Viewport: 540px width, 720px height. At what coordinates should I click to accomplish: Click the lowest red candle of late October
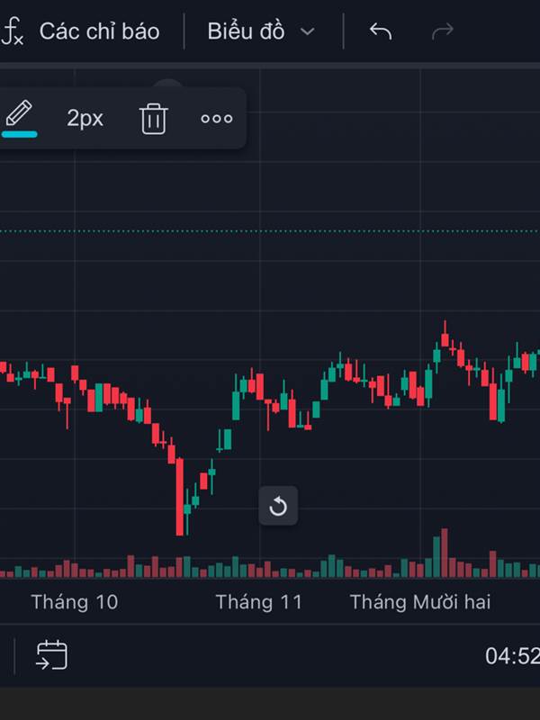[x=180, y=497]
